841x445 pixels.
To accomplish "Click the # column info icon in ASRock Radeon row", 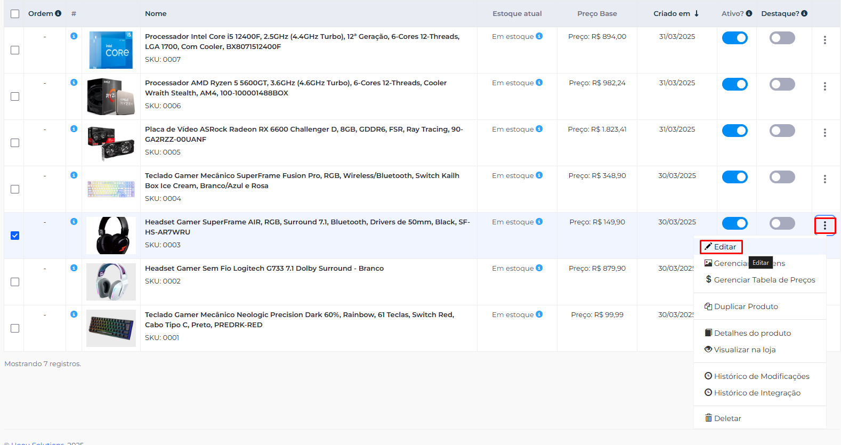I will pos(74,128).
